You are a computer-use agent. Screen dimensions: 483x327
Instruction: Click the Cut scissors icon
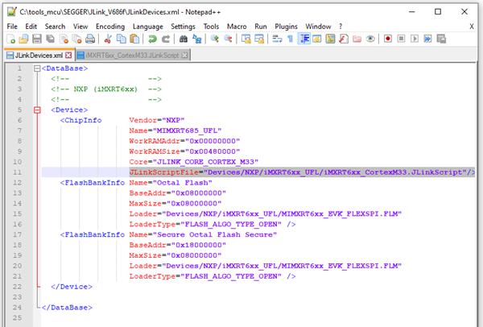click(x=108, y=39)
